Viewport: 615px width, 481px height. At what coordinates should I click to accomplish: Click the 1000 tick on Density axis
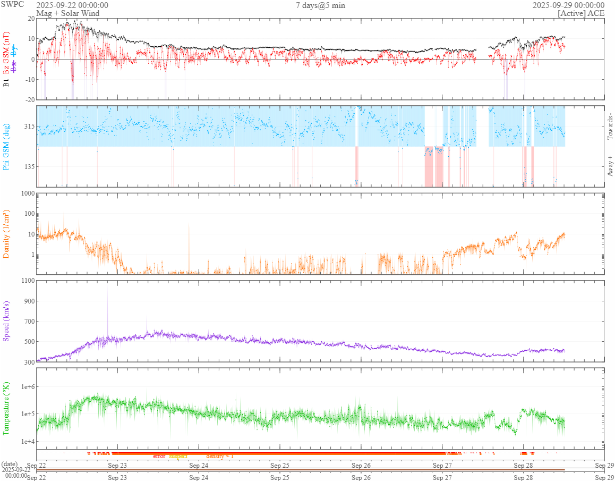coord(28,193)
